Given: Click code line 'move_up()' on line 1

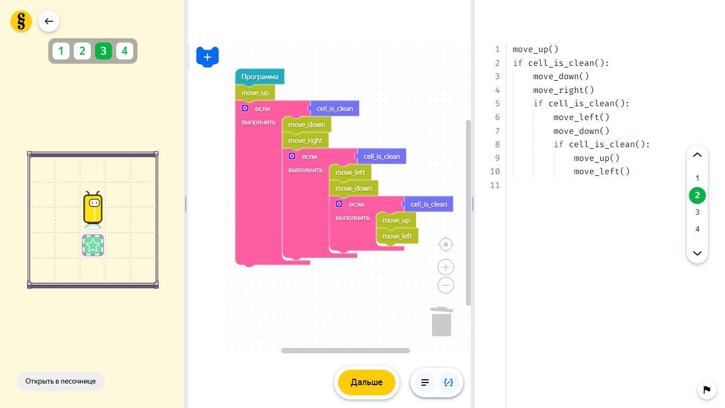Looking at the screenshot, I should (536, 49).
